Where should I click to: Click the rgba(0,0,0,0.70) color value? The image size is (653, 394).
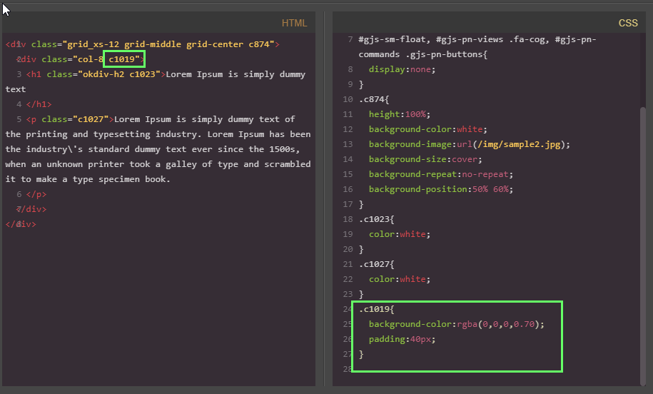tap(498, 324)
